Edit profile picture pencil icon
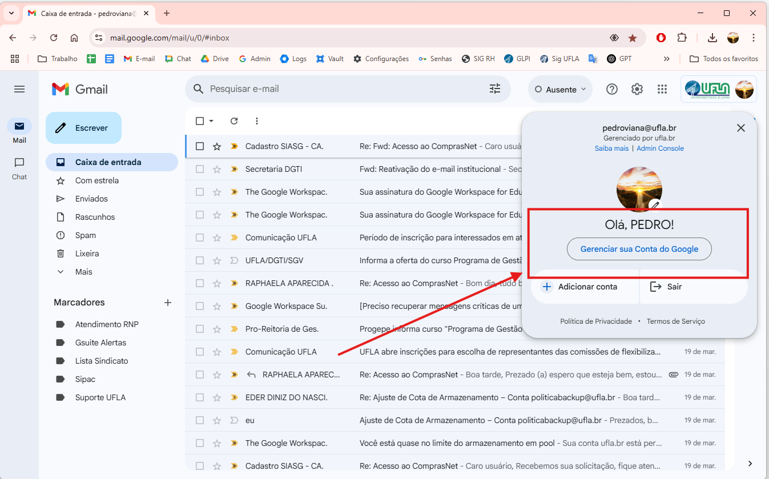769x479 pixels. [655, 204]
